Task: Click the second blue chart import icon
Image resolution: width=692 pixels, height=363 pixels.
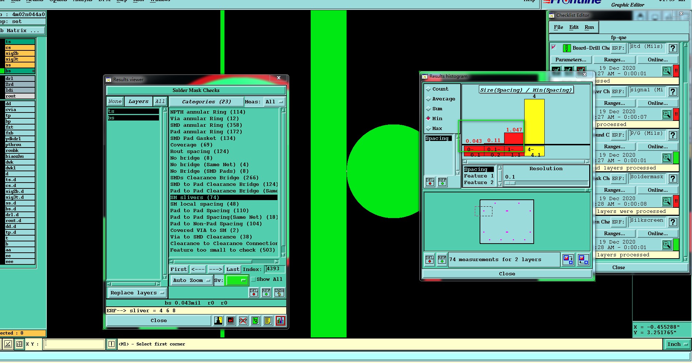Action: [583, 260]
